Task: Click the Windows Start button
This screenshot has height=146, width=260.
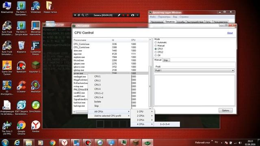Action: pos(5,142)
